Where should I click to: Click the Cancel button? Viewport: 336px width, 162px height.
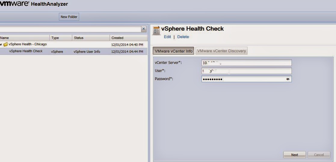coord(319,155)
